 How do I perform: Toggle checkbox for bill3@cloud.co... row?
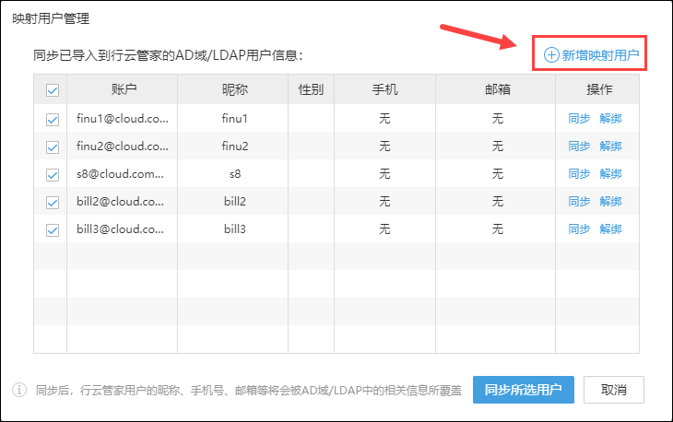pos(52,229)
